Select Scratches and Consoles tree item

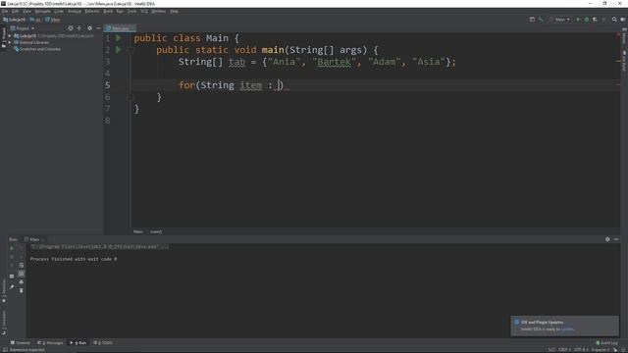37,49
